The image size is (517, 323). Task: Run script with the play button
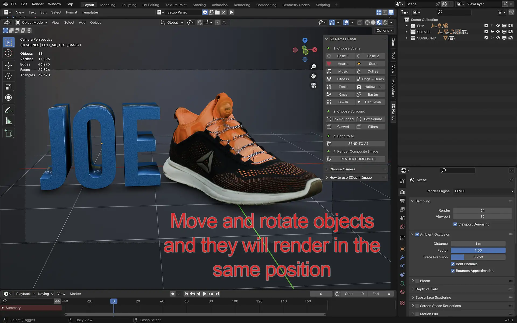[231, 12]
